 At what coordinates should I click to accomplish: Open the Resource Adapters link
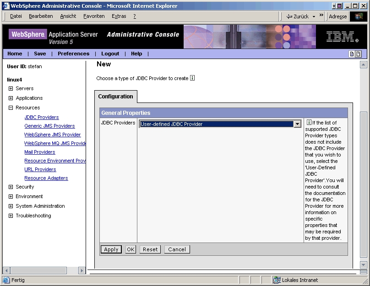(x=46, y=178)
